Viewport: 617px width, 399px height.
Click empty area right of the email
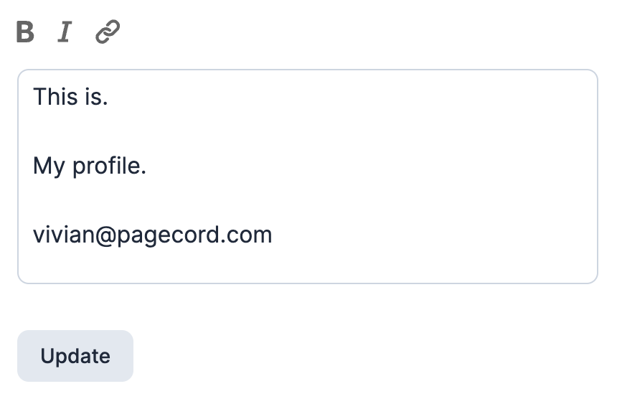point(430,235)
